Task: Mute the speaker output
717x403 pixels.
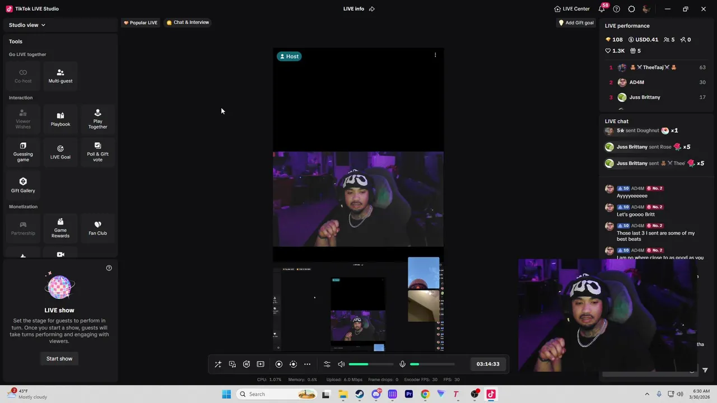Action: (341, 364)
